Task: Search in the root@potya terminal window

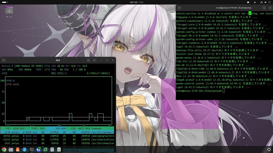Action: [264, 8]
